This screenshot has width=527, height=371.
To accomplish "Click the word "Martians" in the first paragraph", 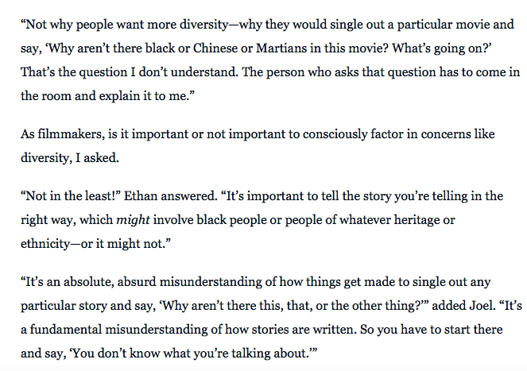I will pos(273,48).
